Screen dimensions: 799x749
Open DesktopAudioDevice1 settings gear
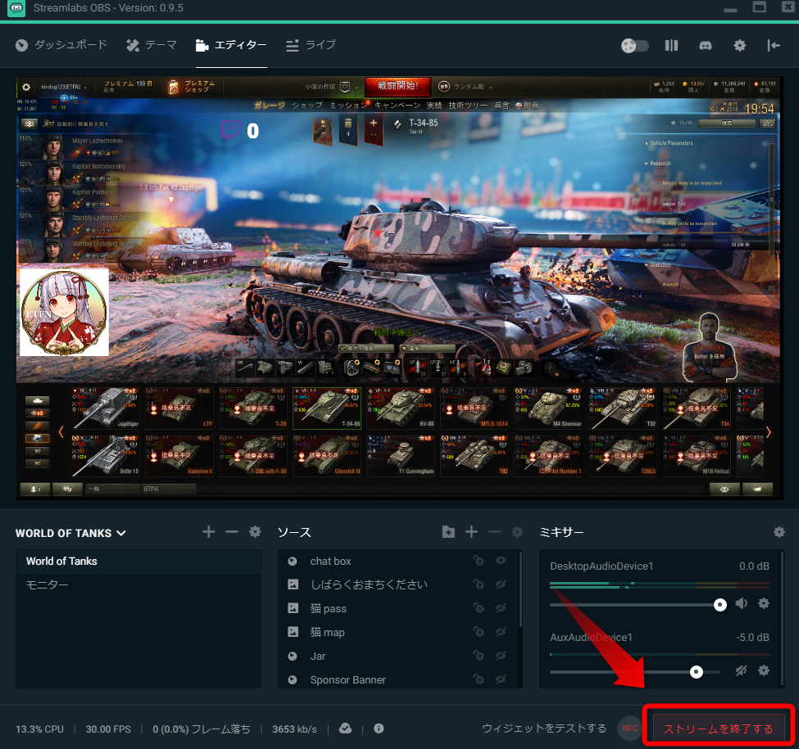[763, 603]
